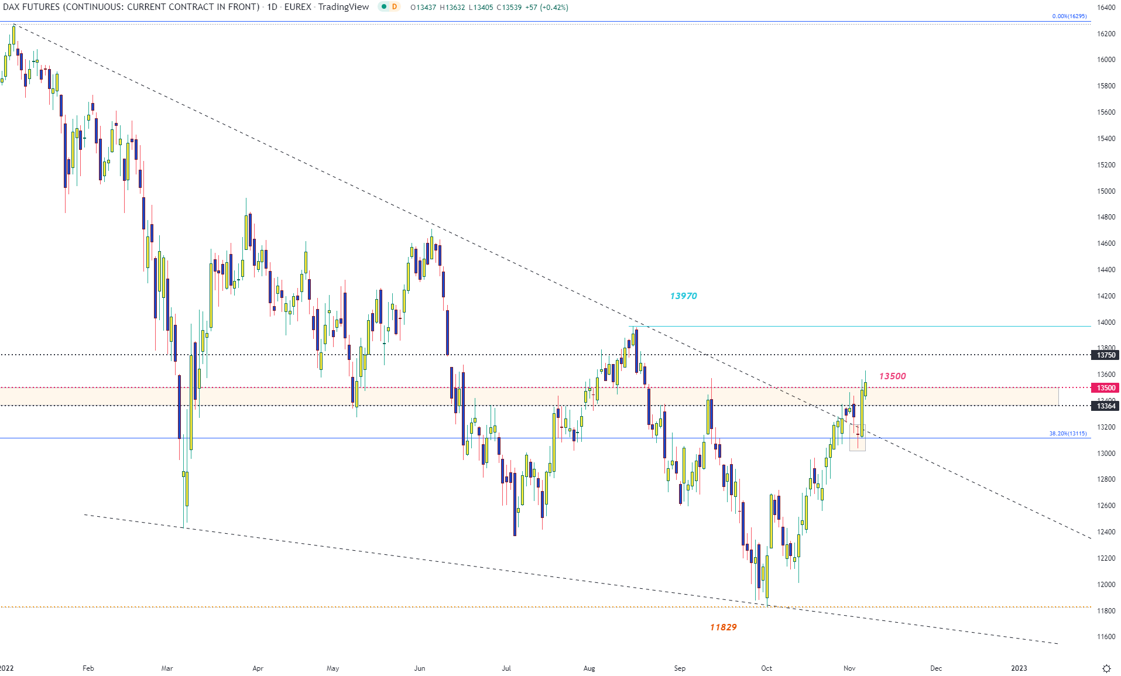Click Dec on the time axis
This screenshot has height=676, width=1121.
point(937,668)
